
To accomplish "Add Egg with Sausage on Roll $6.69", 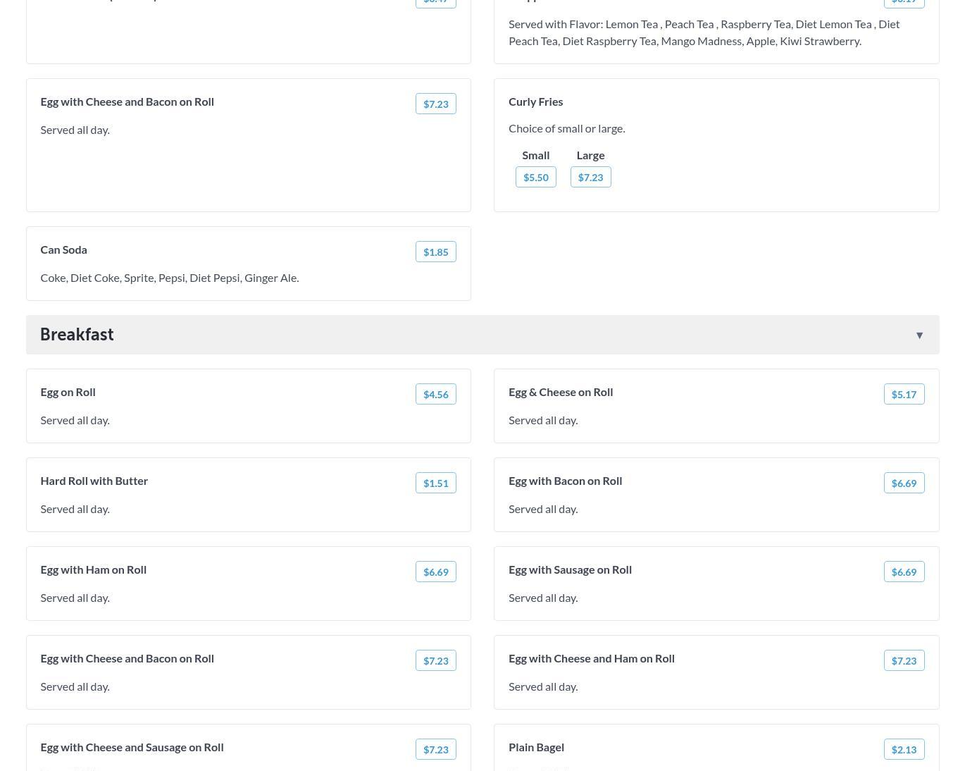I will pos(904,572).
